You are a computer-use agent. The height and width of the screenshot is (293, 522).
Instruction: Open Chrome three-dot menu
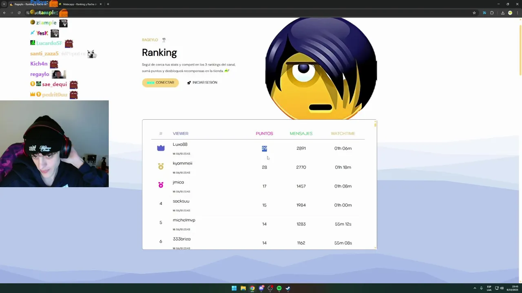pos(518,13)
